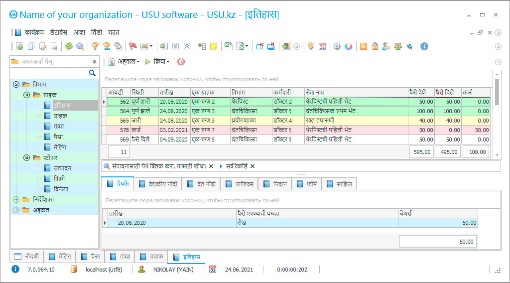Click the magnifier search icon in toolbar

click(x=79, y=46)
